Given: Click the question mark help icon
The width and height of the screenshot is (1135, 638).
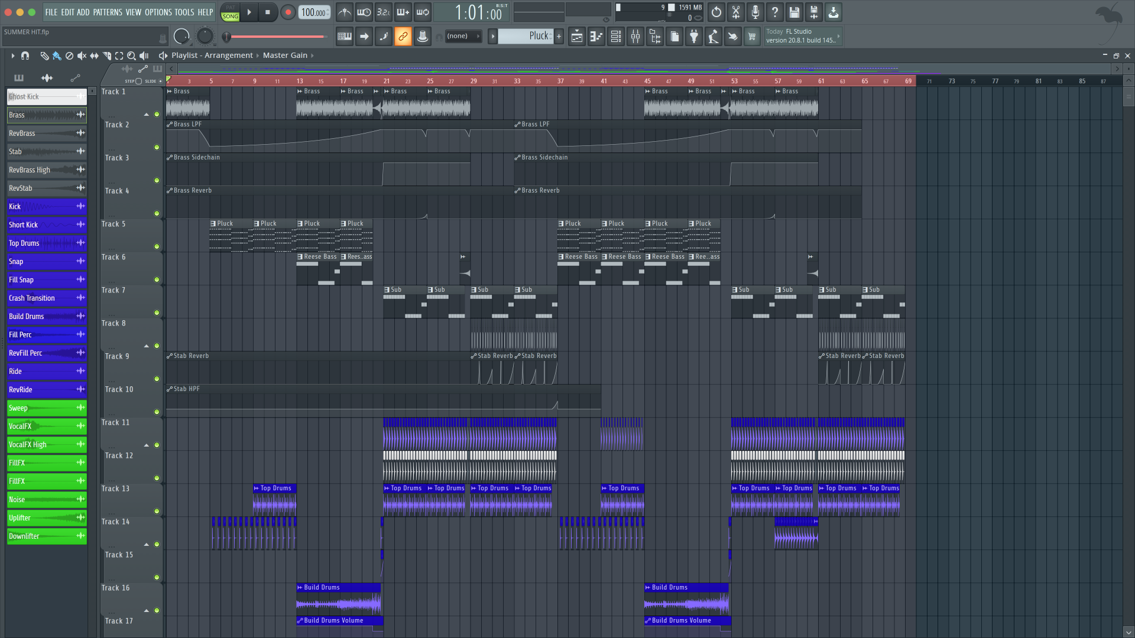Looking at the screenshot, I should [x=775, y=12].
